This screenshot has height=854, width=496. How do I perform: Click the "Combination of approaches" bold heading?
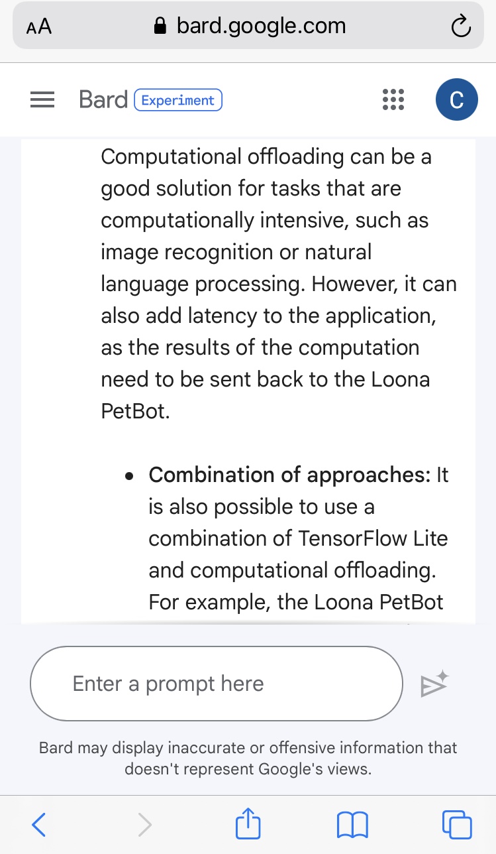[x=289, y=475]
